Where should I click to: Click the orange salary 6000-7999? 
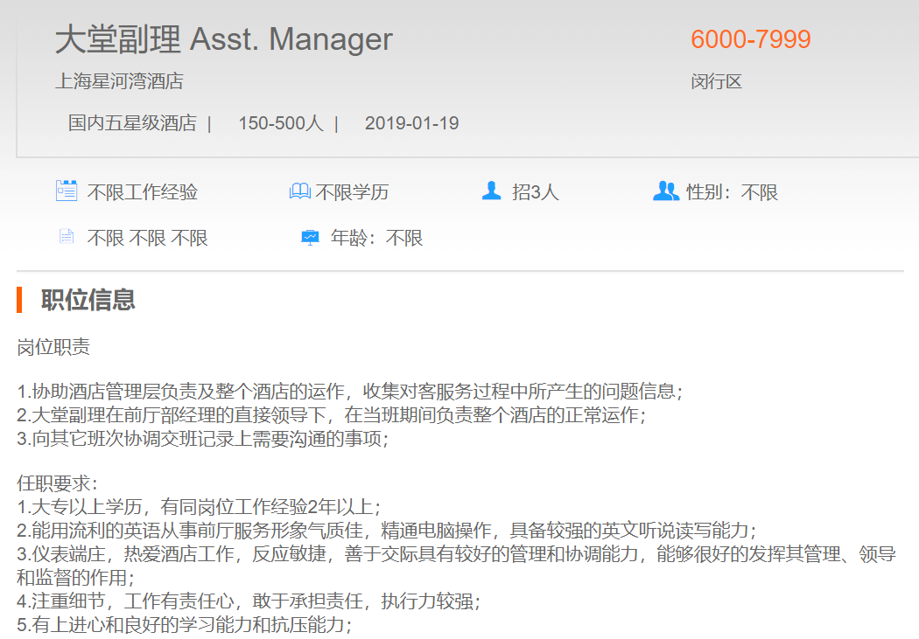(x=750, y=39)
